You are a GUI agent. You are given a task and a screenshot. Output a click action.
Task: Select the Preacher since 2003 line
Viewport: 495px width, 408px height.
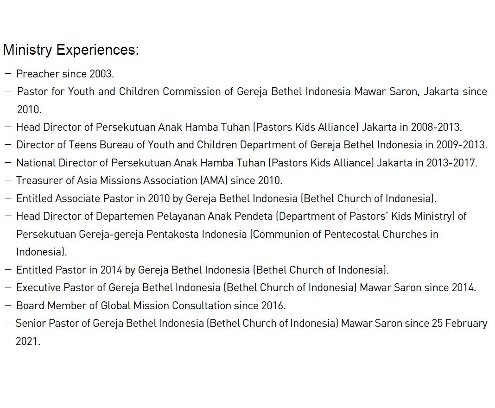[x=65, y=74]
